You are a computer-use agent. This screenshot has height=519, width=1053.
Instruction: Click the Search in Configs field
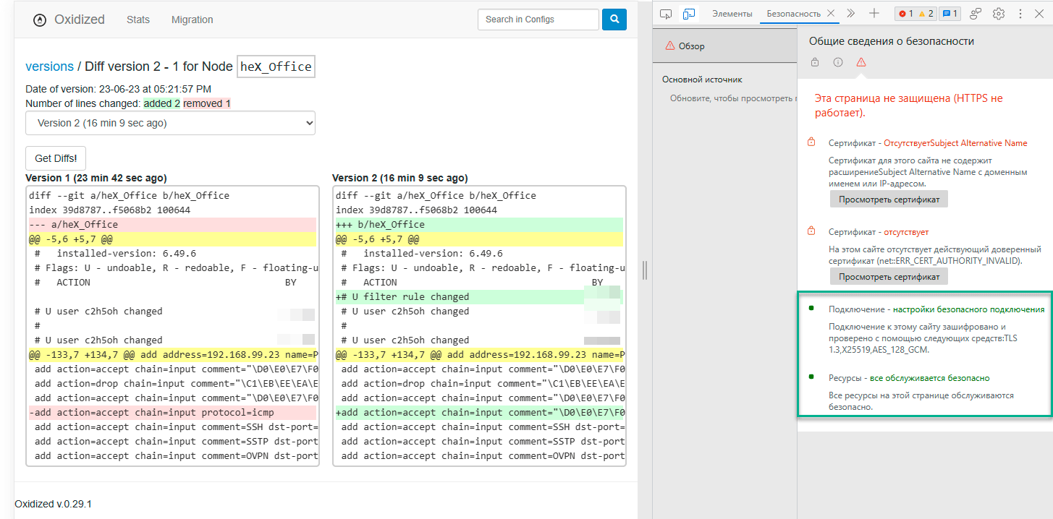coord(538,20)
